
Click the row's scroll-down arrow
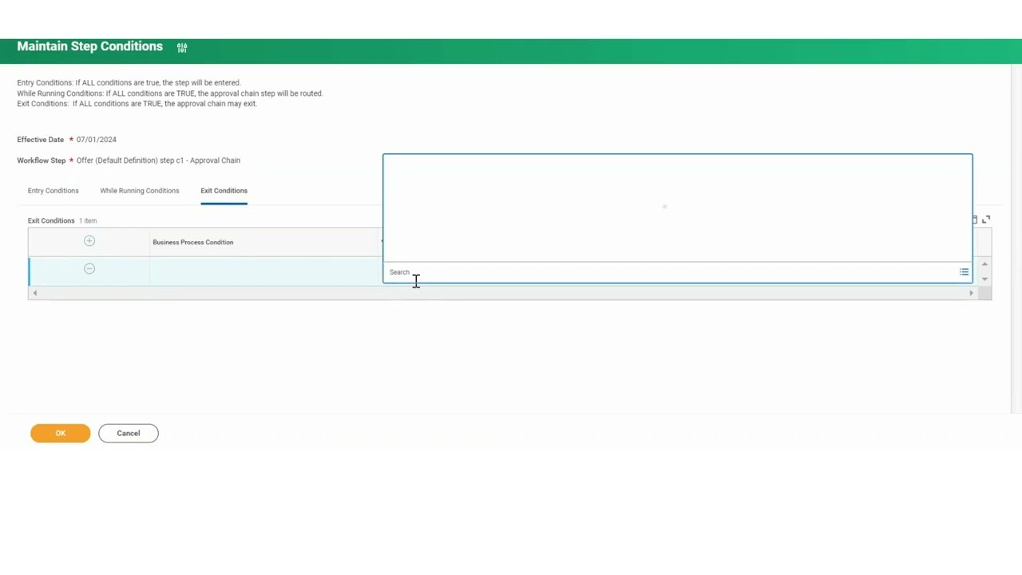coord(984,279)
